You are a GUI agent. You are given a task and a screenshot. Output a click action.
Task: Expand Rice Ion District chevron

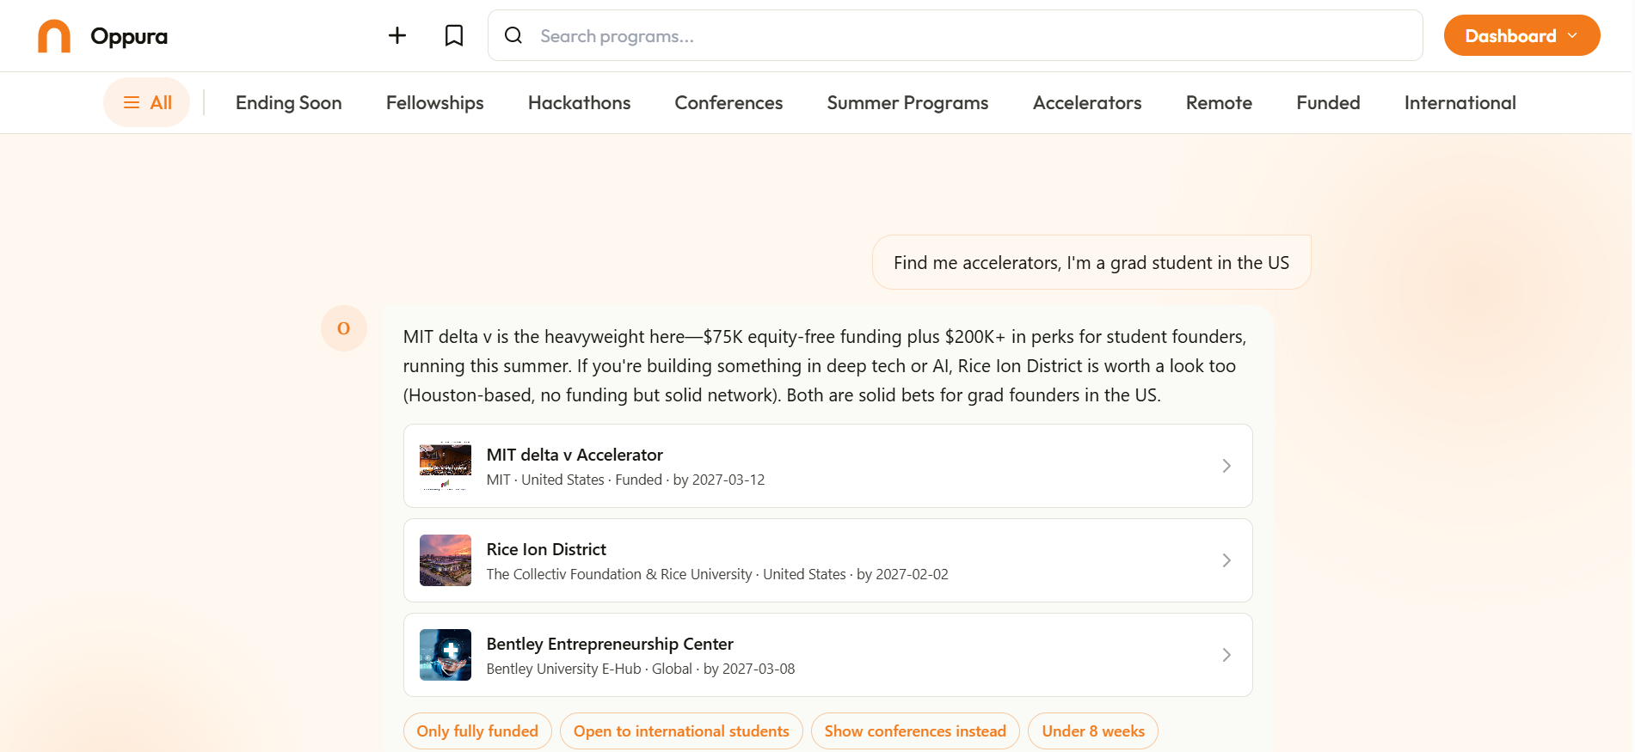click(1226, 560)
